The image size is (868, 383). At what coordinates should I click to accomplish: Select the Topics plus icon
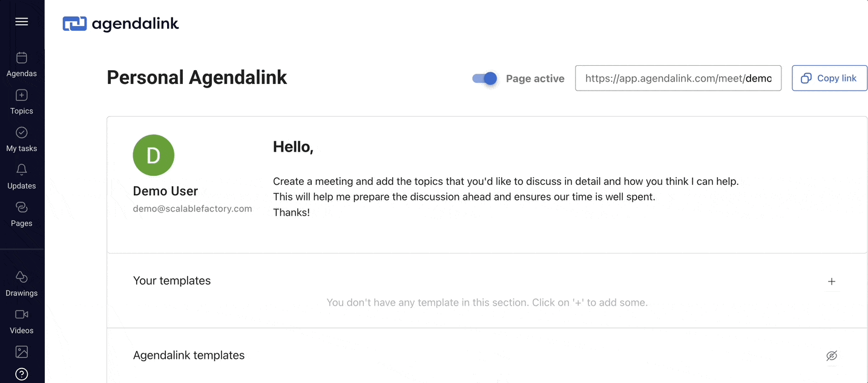pos(22,95)
